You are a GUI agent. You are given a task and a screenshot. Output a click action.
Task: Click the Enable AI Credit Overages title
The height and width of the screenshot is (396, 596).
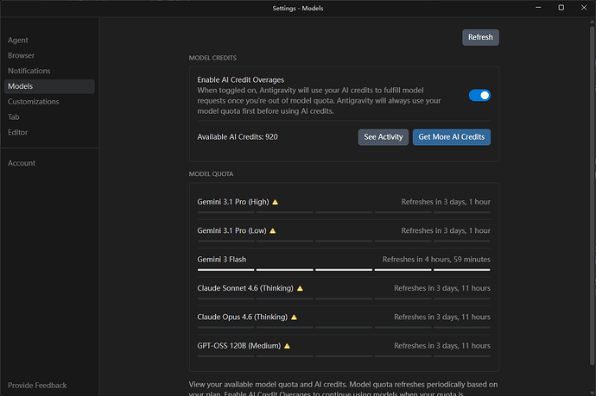click(x=241, y=80)
